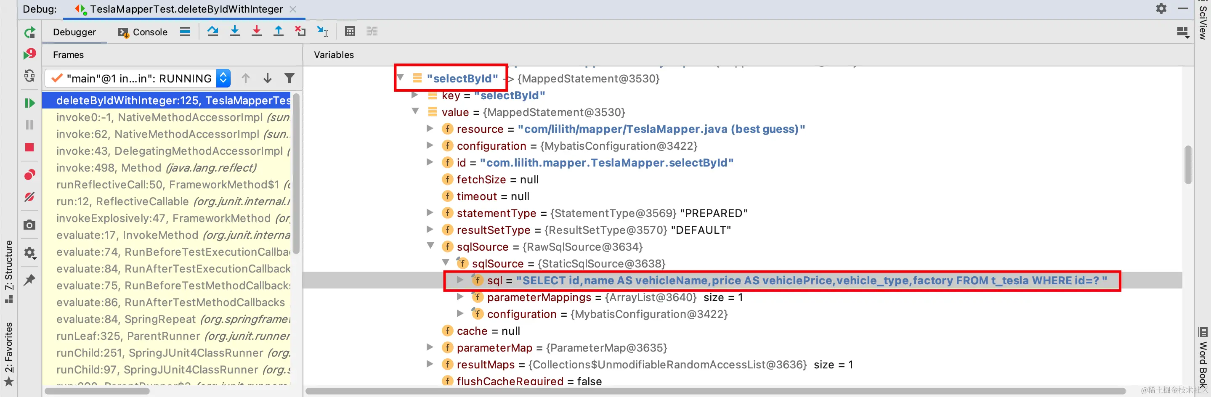Expand the parameterMap field node
1211x397 pixels.
coord(430,347)
